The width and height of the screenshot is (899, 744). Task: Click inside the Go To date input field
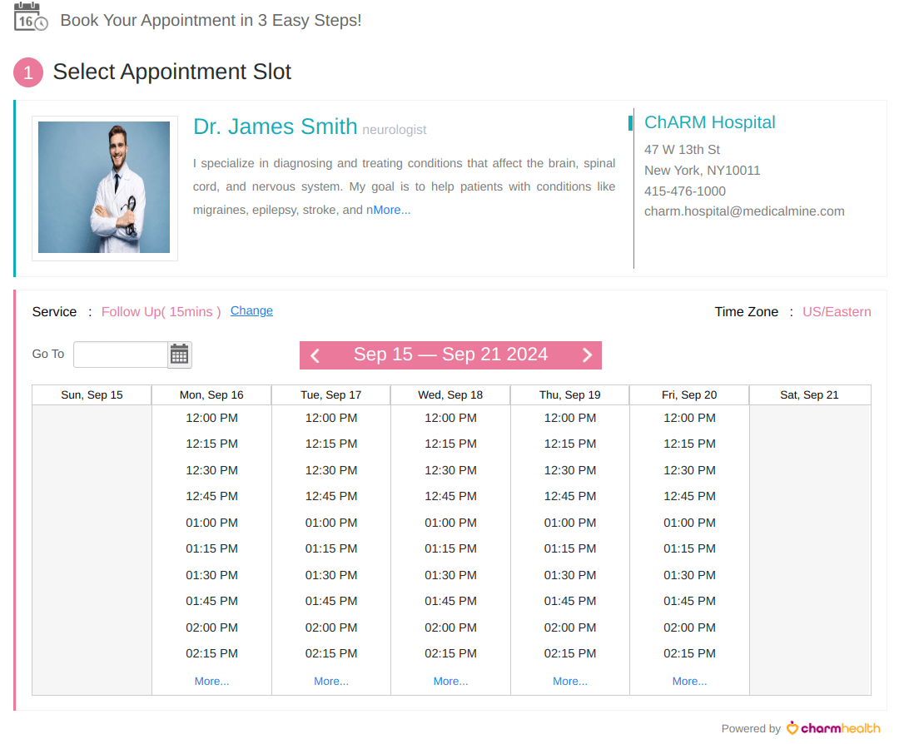click(120, 354)
